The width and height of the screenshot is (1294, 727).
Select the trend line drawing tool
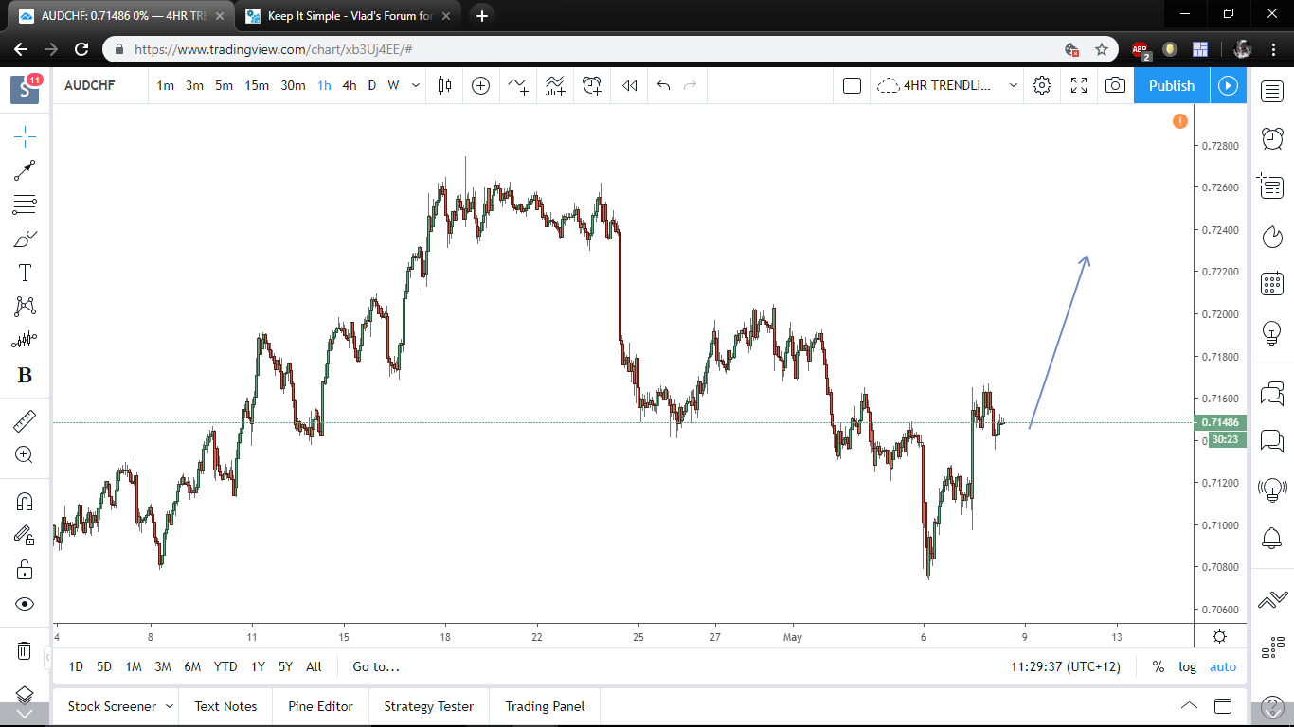pos(23,170)
